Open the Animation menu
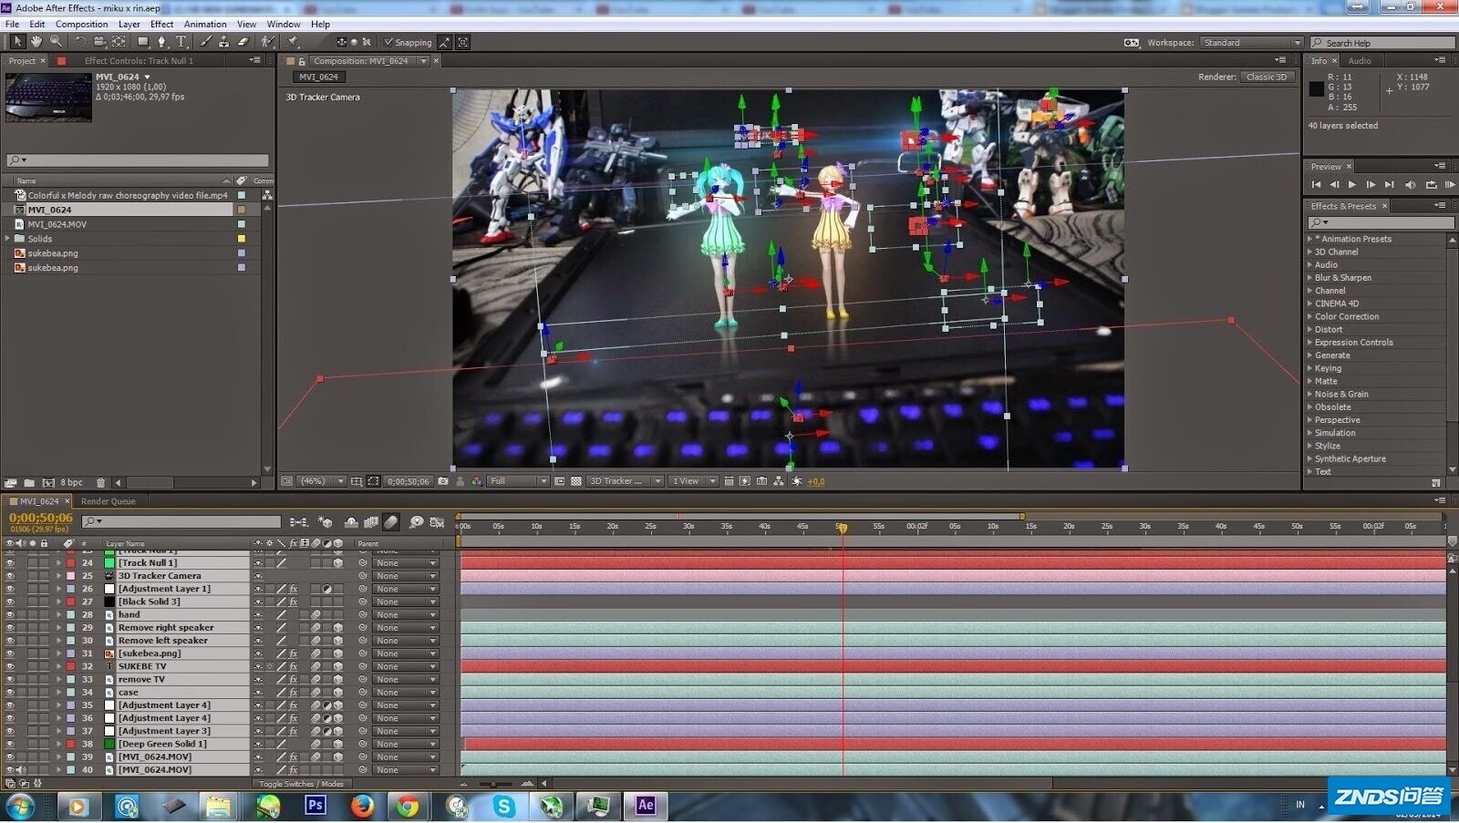 coord(205,25)
